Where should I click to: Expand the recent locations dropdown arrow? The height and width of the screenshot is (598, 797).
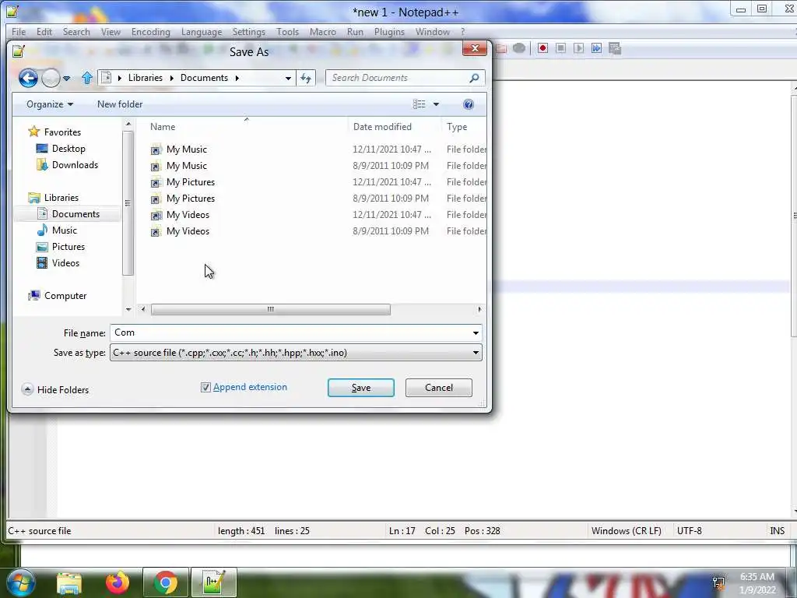click(x=67, y=79)
